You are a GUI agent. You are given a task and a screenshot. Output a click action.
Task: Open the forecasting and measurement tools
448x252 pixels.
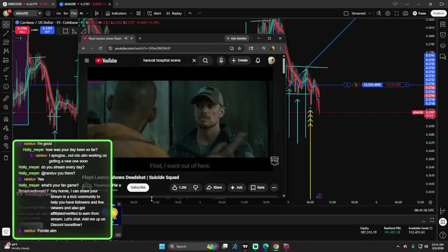(x=6, y=60)
